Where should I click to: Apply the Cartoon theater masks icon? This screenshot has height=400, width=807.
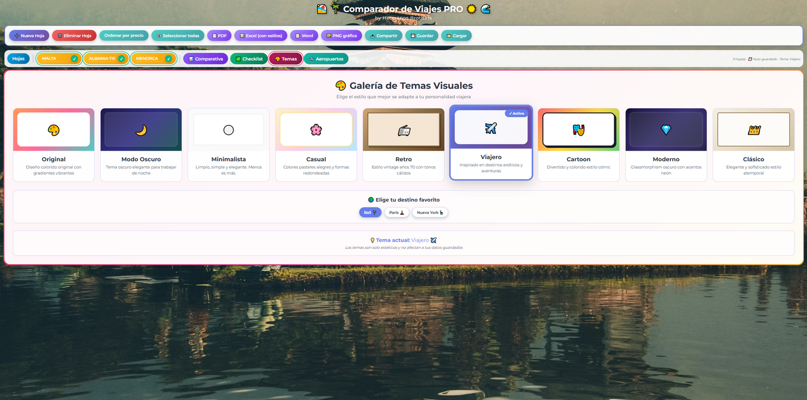(579, 130)
